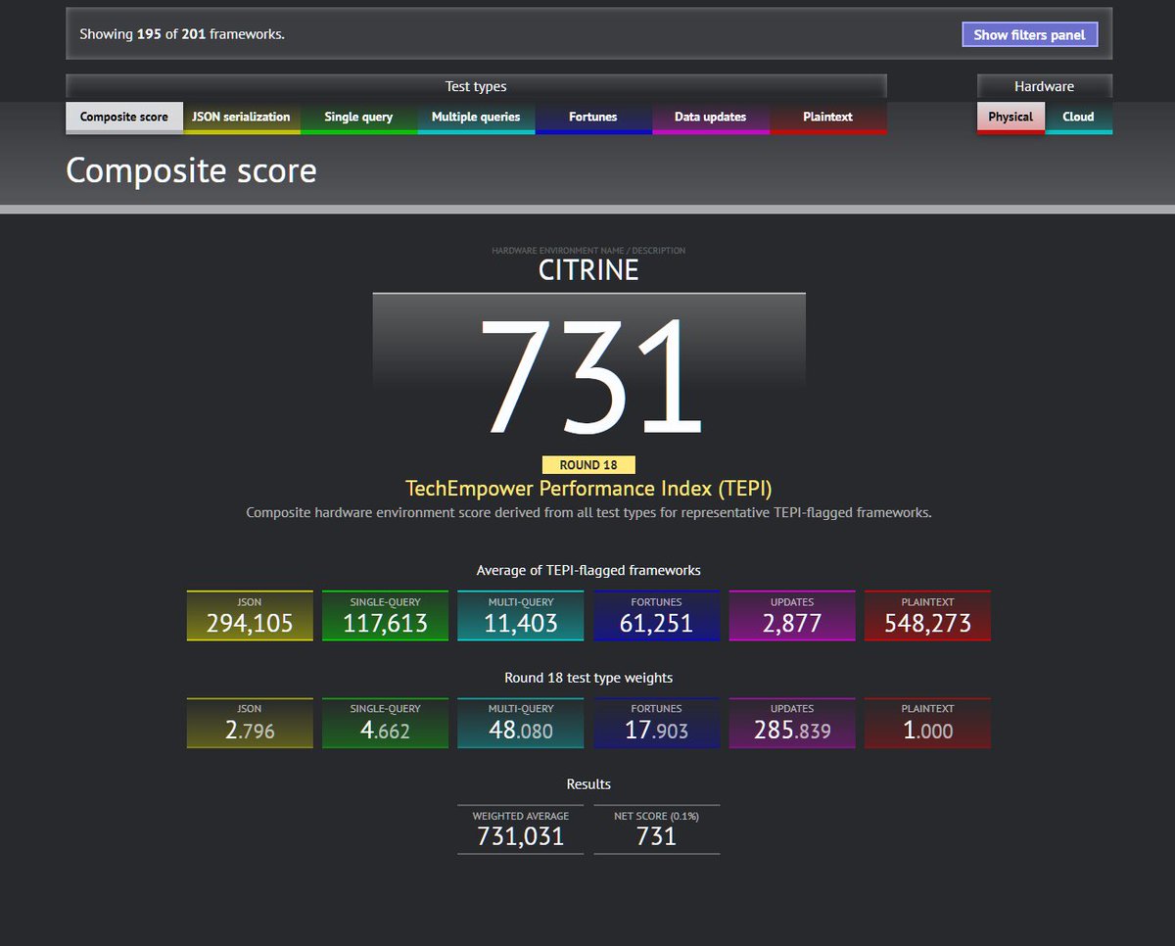1175x946 pixels.
Task: Select the Plaintext test type tab
Action: click(828, 117)
